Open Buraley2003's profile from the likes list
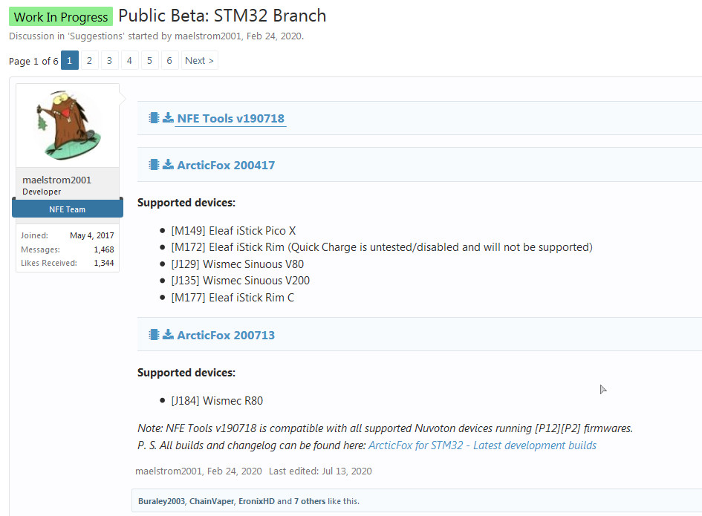This screenshot has height=516, width=702. pos(161,501)
